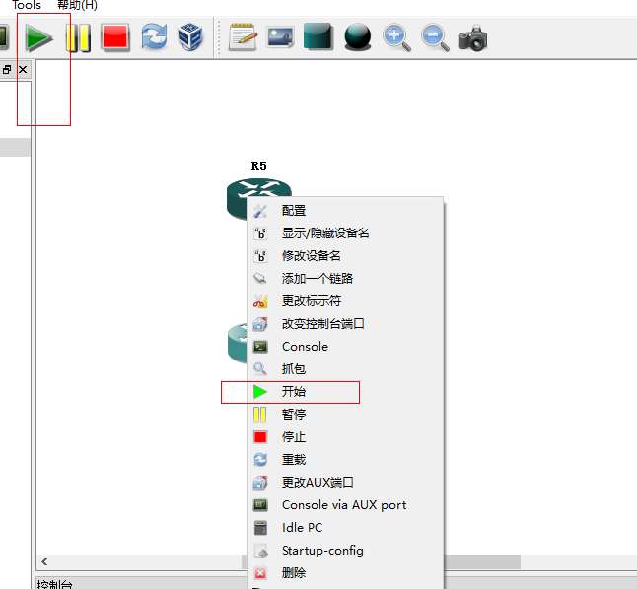Screen dimensions: 637x589
Task: Open Console via AUX port entry
Action: (x=344, y=505)
